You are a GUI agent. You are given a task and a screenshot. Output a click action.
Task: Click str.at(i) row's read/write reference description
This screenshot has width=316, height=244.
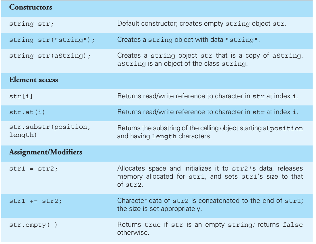[x=208, y=112]
